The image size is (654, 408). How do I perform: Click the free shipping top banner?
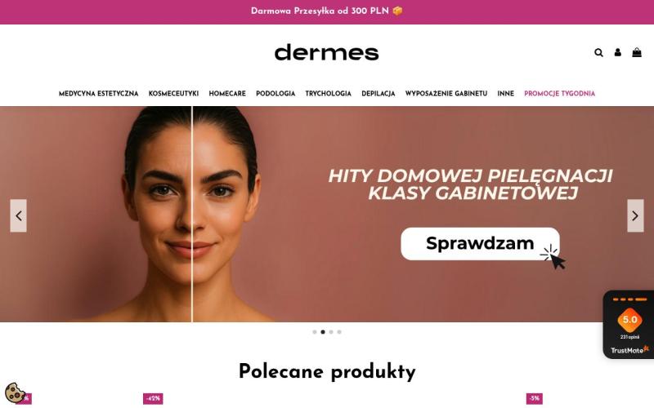327,11
